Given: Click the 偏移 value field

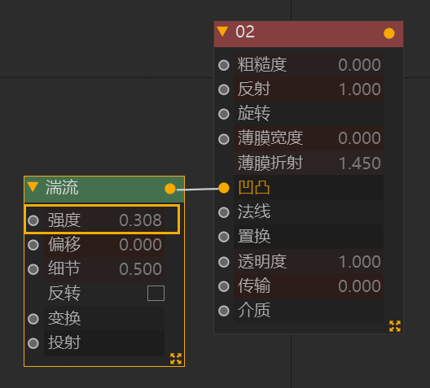Looking at the screenshot, I should click(x=104, y=245).
